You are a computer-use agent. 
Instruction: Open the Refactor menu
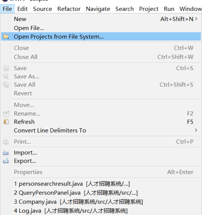coord(69,9)
